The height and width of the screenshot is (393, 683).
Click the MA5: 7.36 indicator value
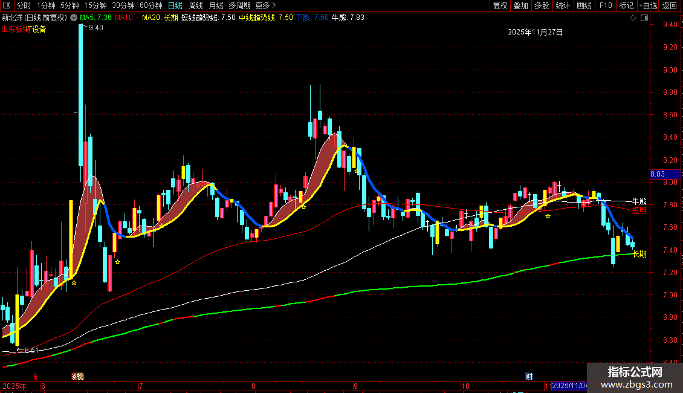tap(96, 18)
